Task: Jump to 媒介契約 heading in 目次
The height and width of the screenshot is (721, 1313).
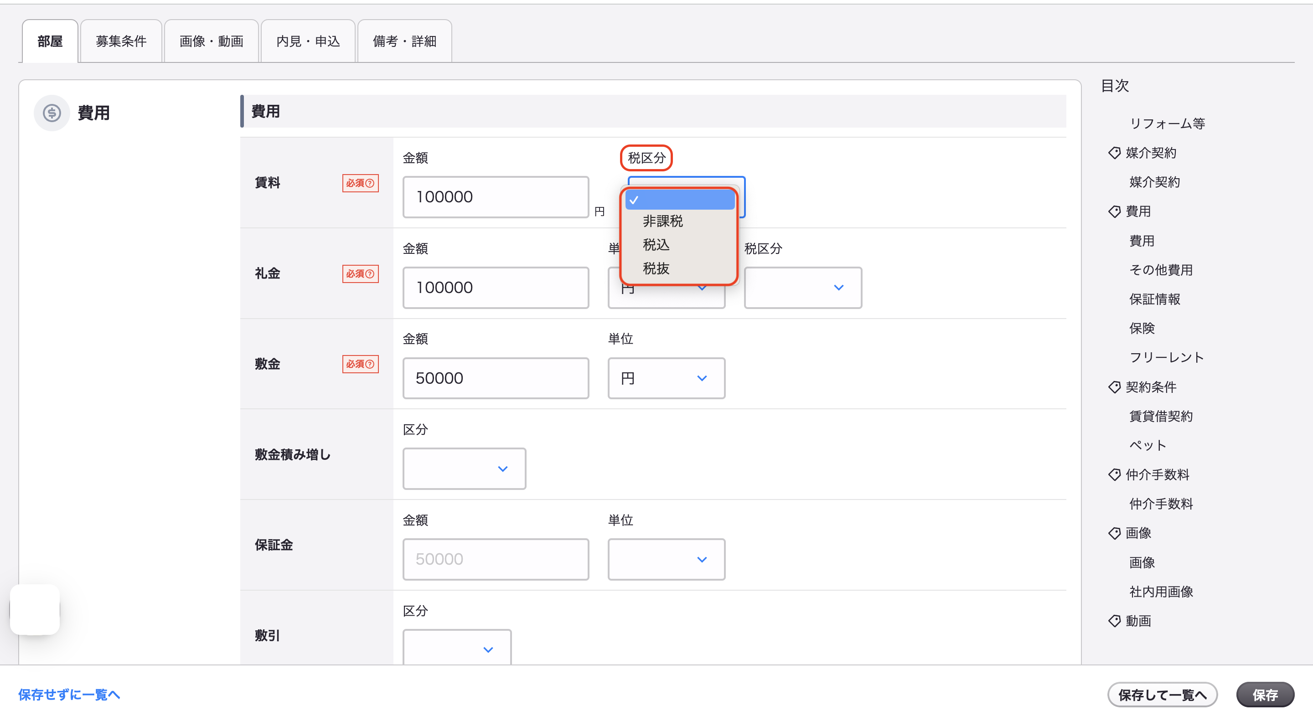Action: point(1151,153)
